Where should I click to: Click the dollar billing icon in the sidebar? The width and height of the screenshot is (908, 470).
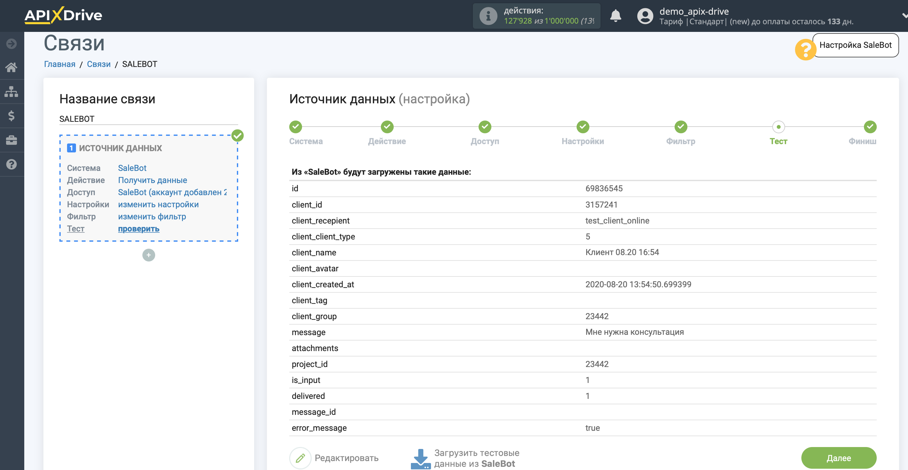[x=11, y=116]
